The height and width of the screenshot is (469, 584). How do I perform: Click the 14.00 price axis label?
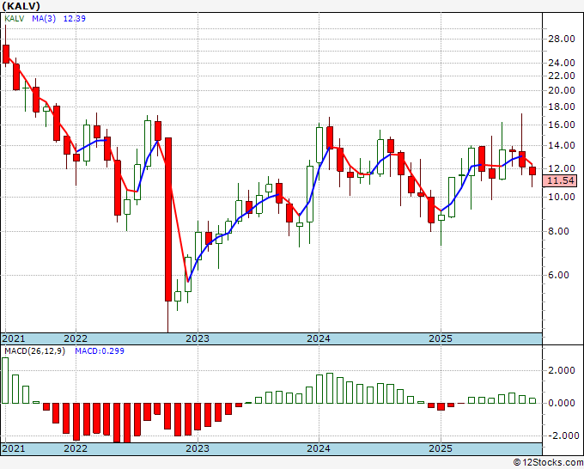pyautogui.click(x=562, y=146)
